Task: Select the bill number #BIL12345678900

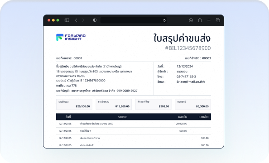Action: pos(188,48)
